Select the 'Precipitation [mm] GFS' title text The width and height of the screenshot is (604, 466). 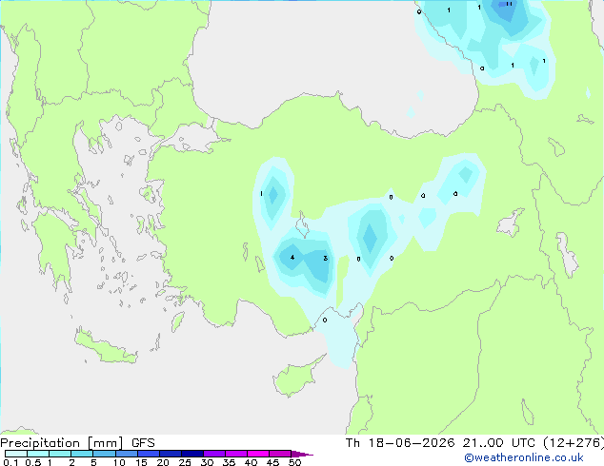(x=77, y=443)
